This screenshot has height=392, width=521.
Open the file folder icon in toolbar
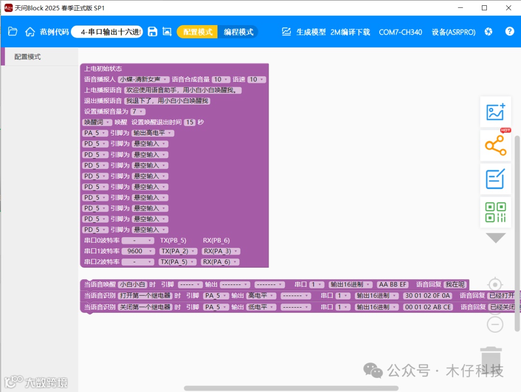coord(13,31)
